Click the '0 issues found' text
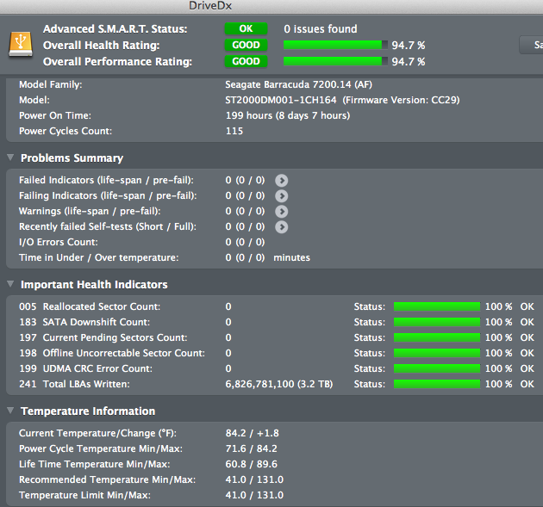Image resolution: width=543 pixels, height=507 pixels. click(321, 28)
